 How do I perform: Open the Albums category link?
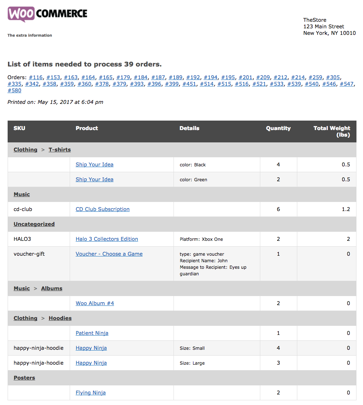(x=52, y=288)
